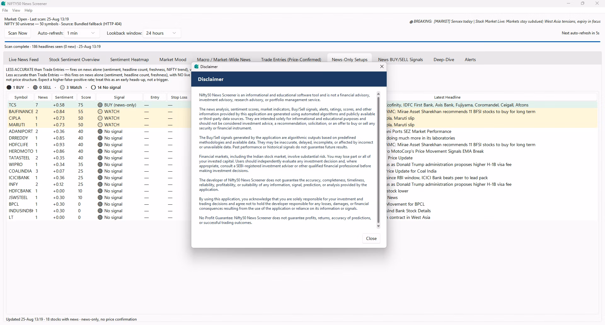Sort by Stop Loss column header
The height and width of the screenshot is (325, 605).
179,97
